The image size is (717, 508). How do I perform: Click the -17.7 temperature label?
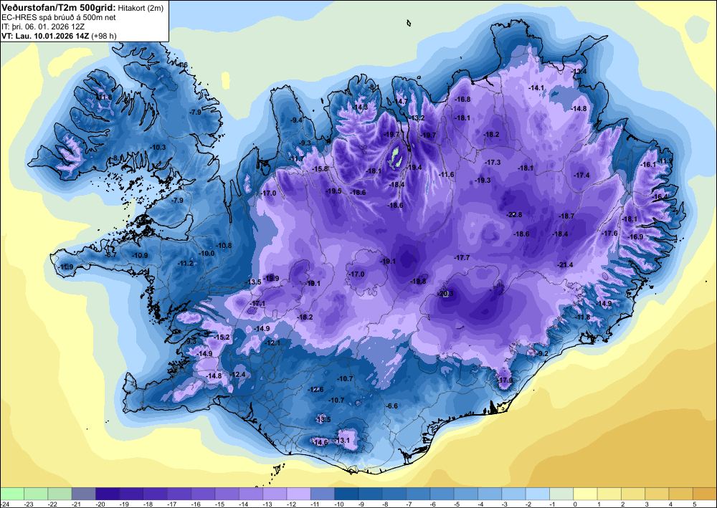462,258
